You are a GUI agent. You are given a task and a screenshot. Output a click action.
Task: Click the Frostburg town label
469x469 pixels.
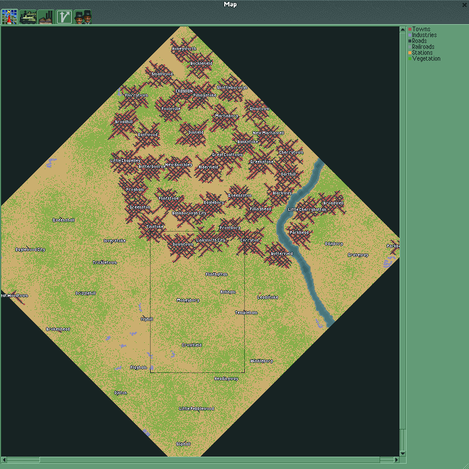pyautogui.click(x=230, y=228)
